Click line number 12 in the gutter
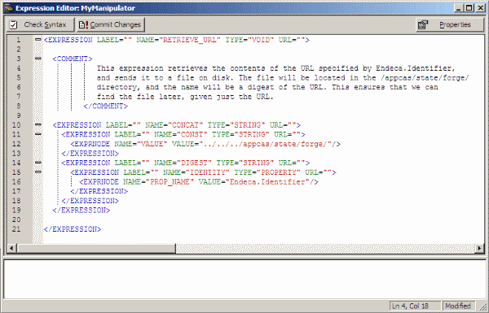 point(16,144)
